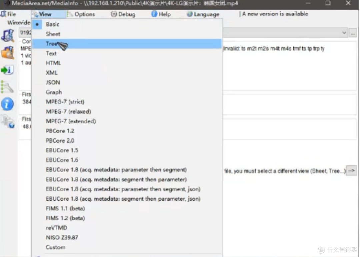Choose EBUCore 1.6 format

click(x=127, y=160)
